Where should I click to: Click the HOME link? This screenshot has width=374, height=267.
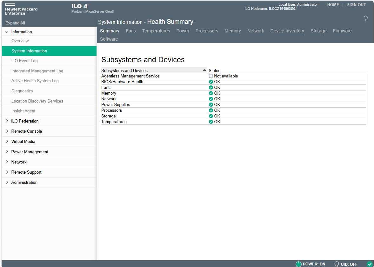[x=333, y=4]
